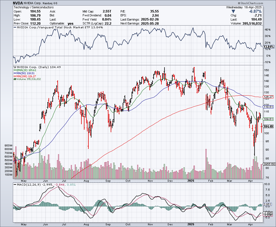This screenshot has width=276, height=227.
Task: Click the header Volume value 395,516,032
Action: 252,24
